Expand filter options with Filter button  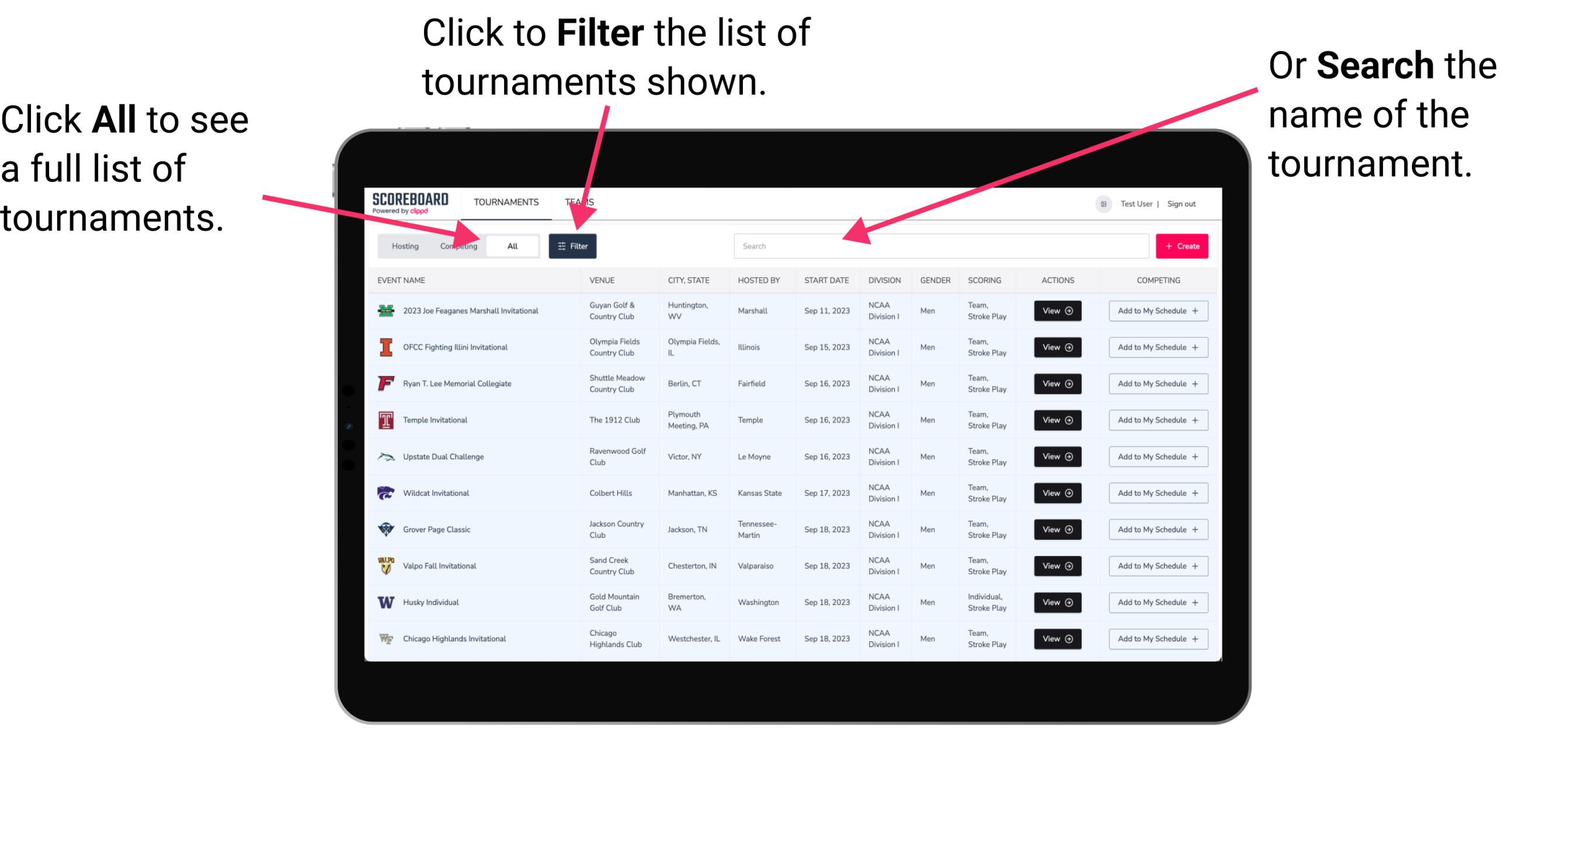click(x=574, y=245)
